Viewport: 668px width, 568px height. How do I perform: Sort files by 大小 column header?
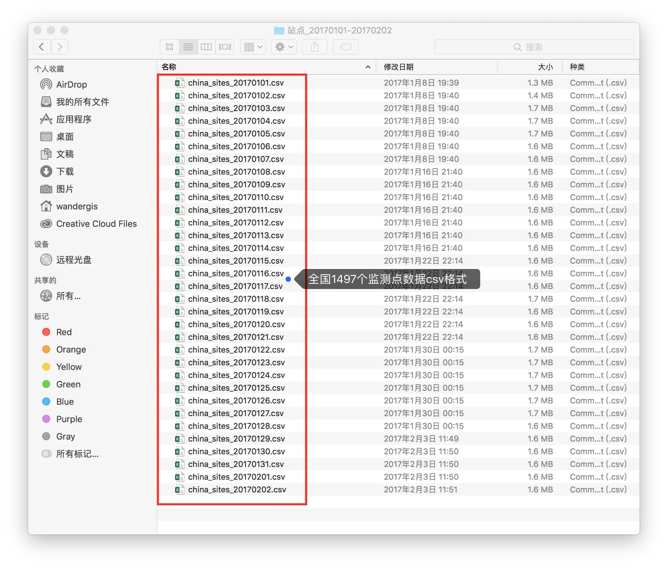(x=545, y=67)
